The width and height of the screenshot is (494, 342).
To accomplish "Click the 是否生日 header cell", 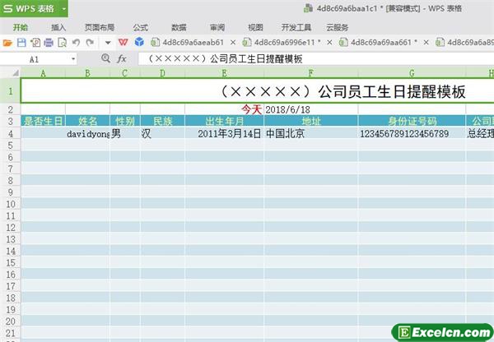I will click(x=43, y=121).
